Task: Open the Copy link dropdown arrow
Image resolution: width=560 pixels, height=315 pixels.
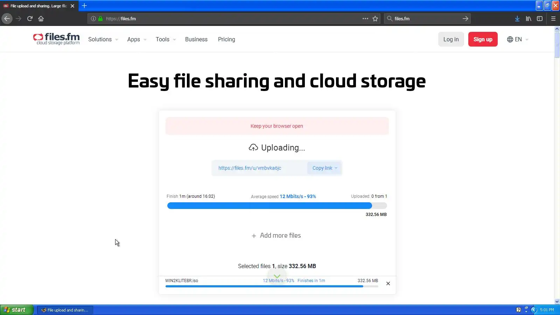Action: tap(336, 168)
